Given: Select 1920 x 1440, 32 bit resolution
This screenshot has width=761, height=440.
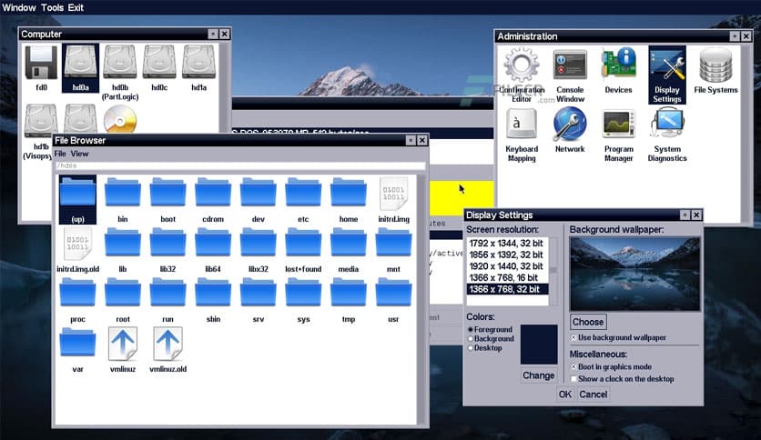Looking at the screenshot, I should coord(506,266).
